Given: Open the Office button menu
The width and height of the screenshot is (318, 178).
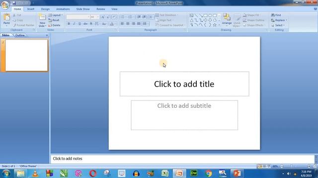Looking at the screenshot, I should click(x=5, y=5).
